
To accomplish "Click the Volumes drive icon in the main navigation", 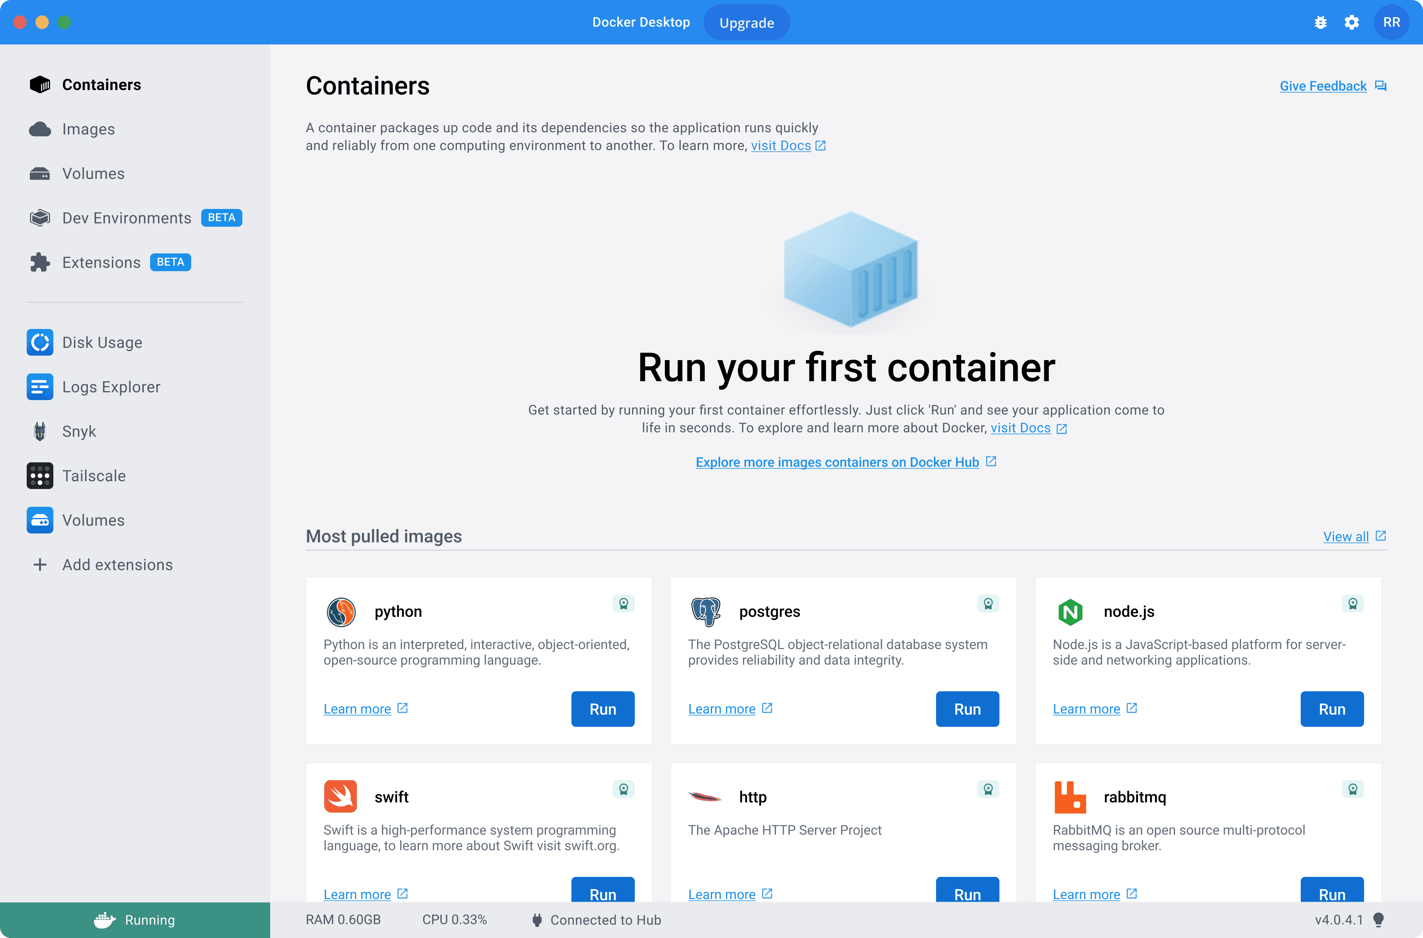I will coord(40,173).
